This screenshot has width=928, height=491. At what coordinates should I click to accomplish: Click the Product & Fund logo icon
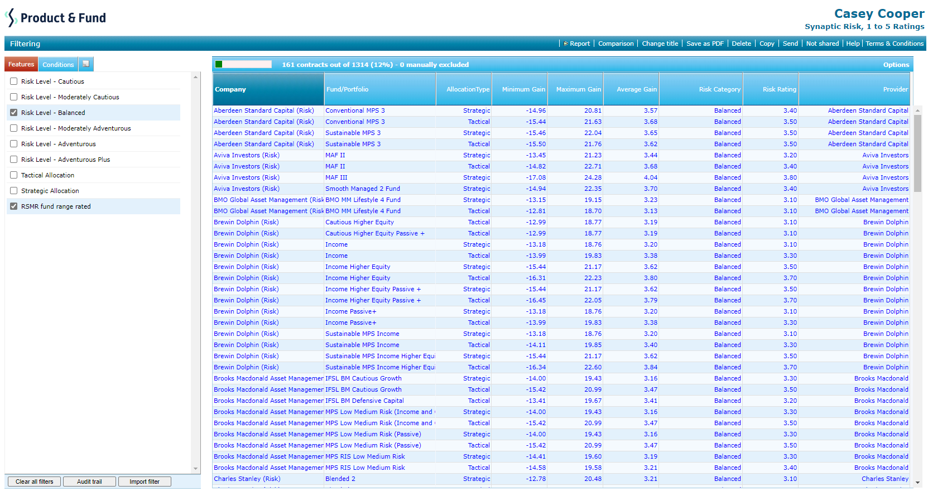(11, 18)
